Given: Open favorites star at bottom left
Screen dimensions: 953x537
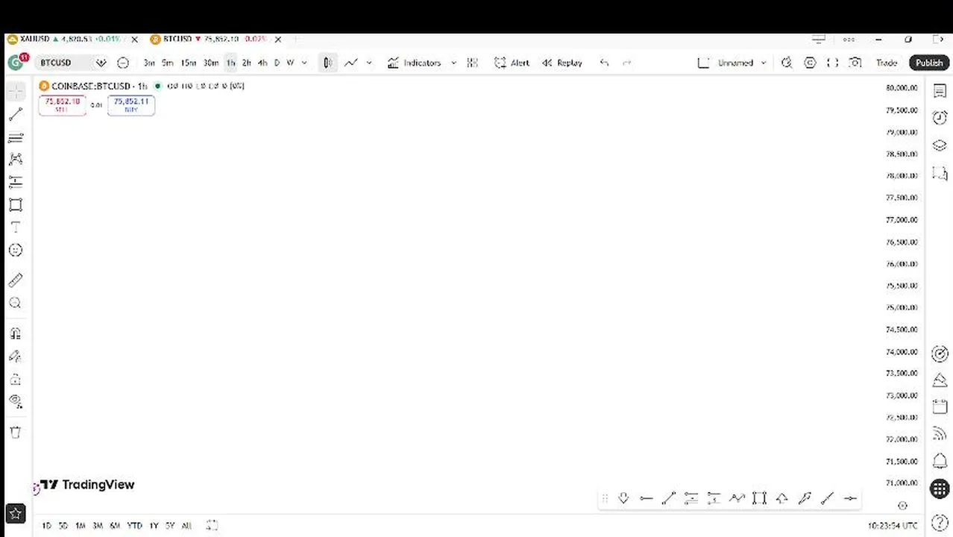Looking at the screenshot, I should pos(16,513).
